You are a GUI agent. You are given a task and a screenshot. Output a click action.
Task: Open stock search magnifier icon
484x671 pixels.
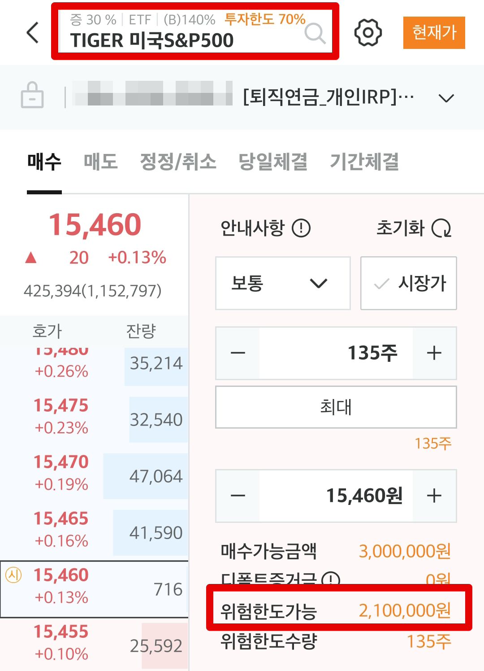pos(315,33)
